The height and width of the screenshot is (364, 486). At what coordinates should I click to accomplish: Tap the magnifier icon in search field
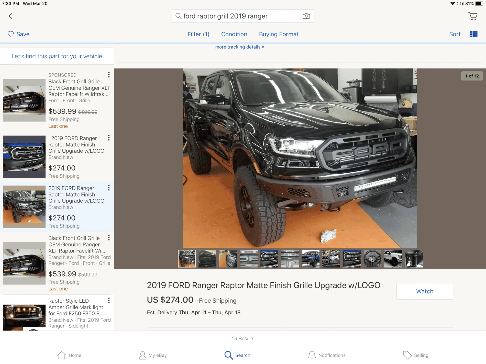point(178,16)
